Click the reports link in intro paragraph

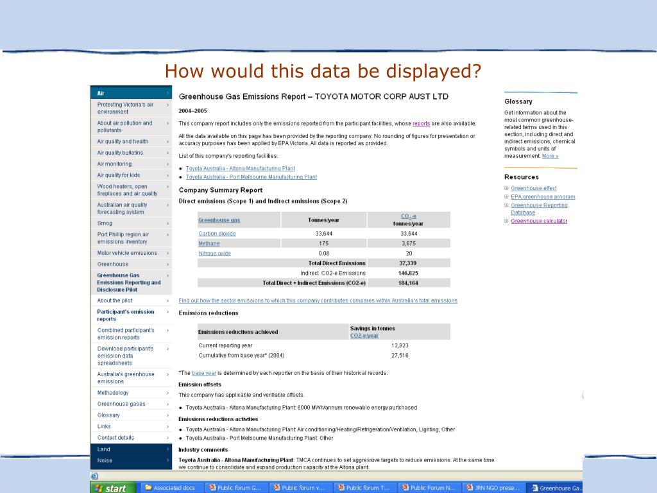click(421, 124)
